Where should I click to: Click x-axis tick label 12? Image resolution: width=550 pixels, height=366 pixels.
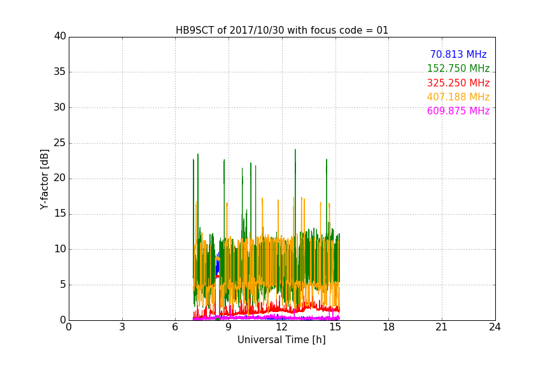pyautogui.click(x=282, y=327)
